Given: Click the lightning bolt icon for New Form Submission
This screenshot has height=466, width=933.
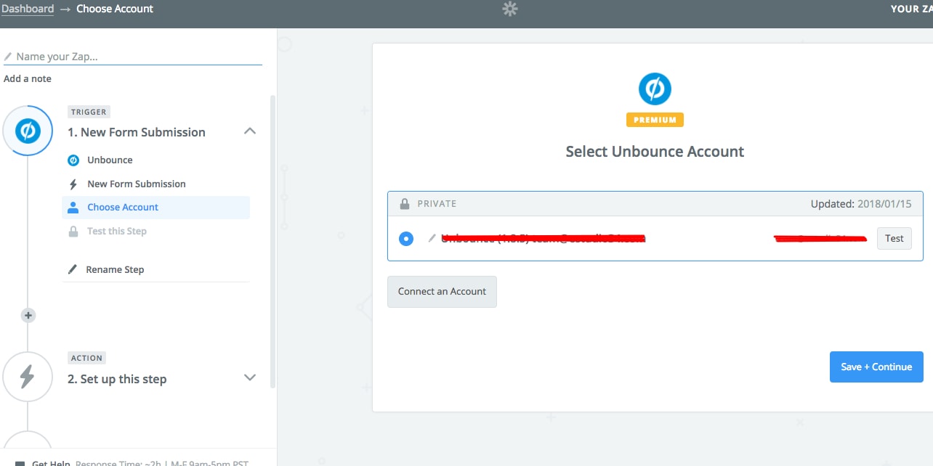Looking at the screenshot, I should pos(73,184).
